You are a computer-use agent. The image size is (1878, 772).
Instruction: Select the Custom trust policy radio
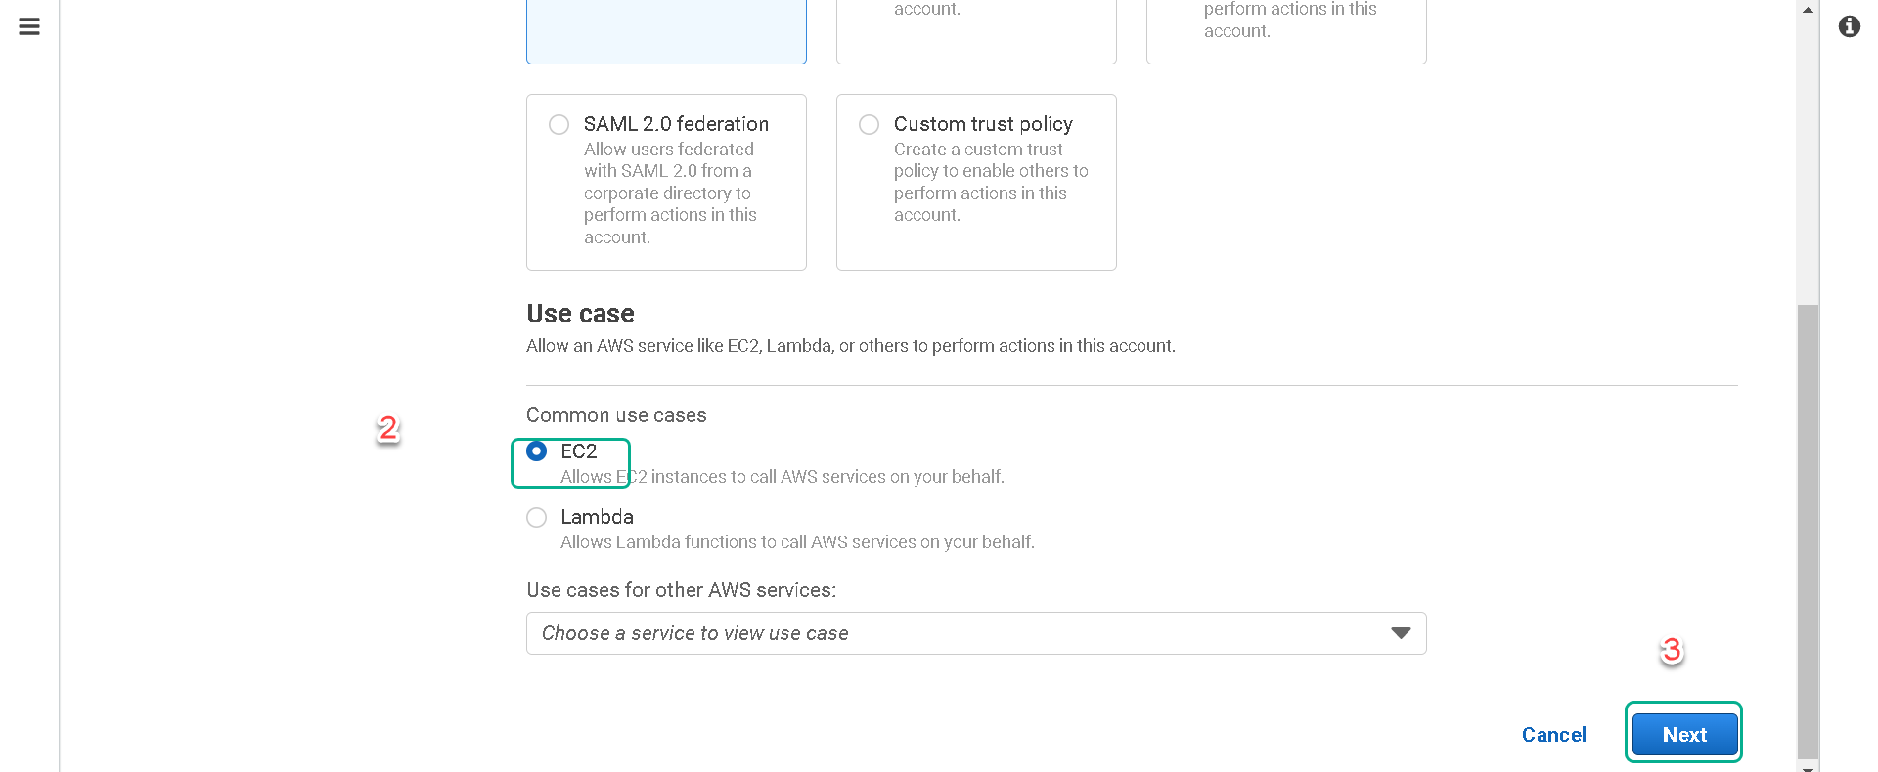coord(869,124)
